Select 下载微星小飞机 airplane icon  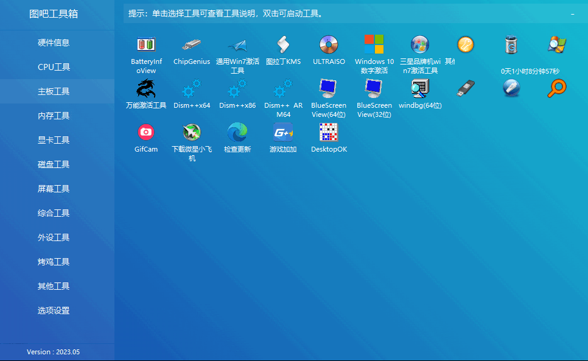192,132
